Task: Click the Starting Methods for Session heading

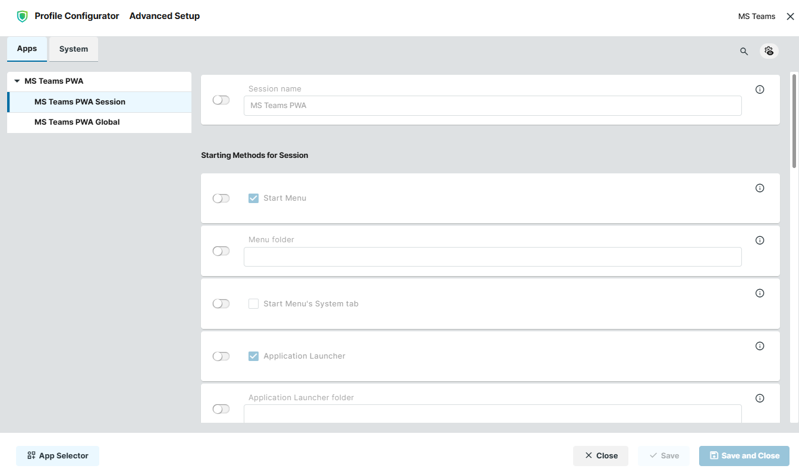Action: tap(254, 156)
